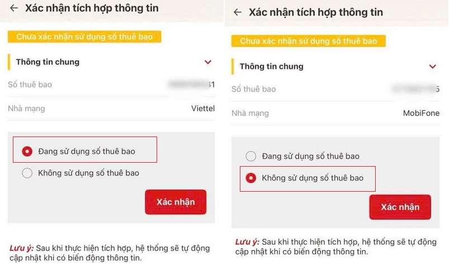
Task: Select 'Đang sử dụng số thuê bao' for MobiFone
Action: (x=251, y=157)
